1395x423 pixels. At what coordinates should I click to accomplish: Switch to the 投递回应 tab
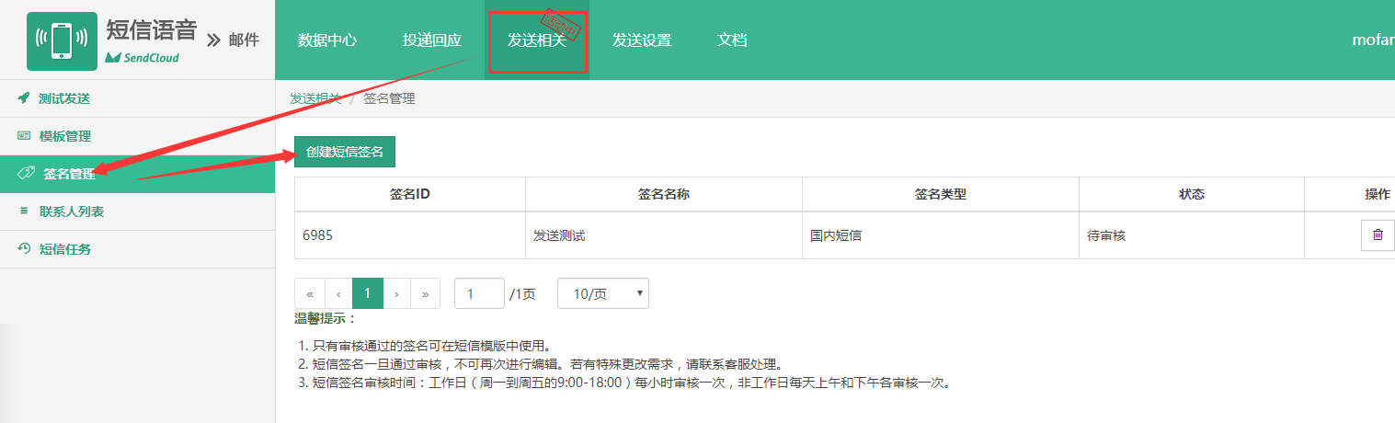pyautogui.click(x=432, y=40)
